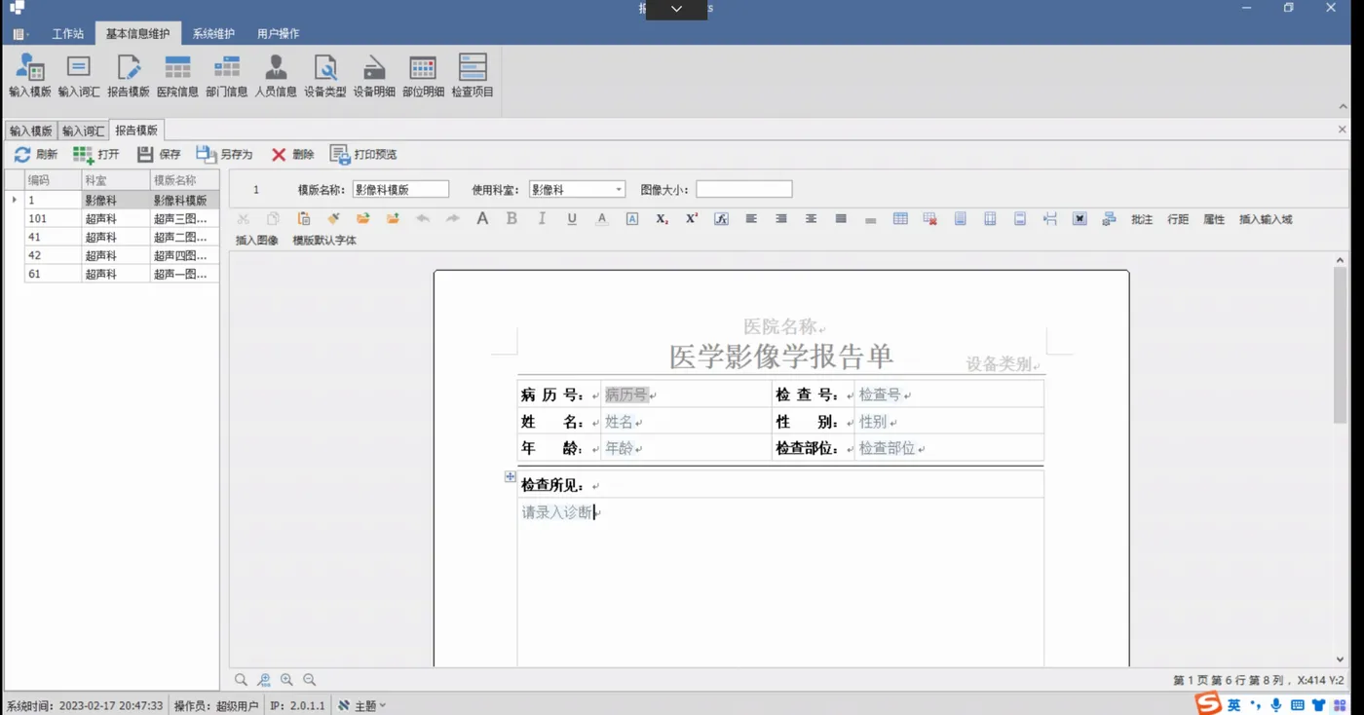Open the 系统维护 ribbon tab
This screenshot has width=1364, height=715.
[x=213, y=33]
